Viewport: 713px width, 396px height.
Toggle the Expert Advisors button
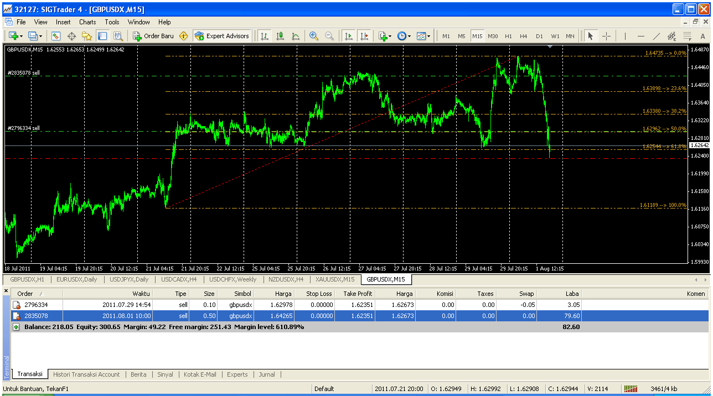point(222,36)
